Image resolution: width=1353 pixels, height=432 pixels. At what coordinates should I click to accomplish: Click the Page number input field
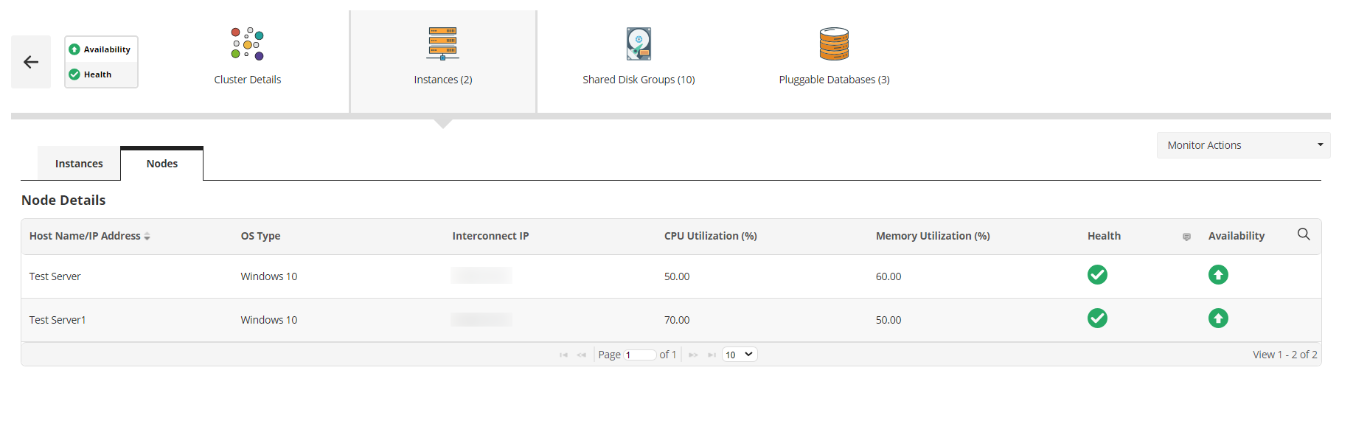coord(640,355)
